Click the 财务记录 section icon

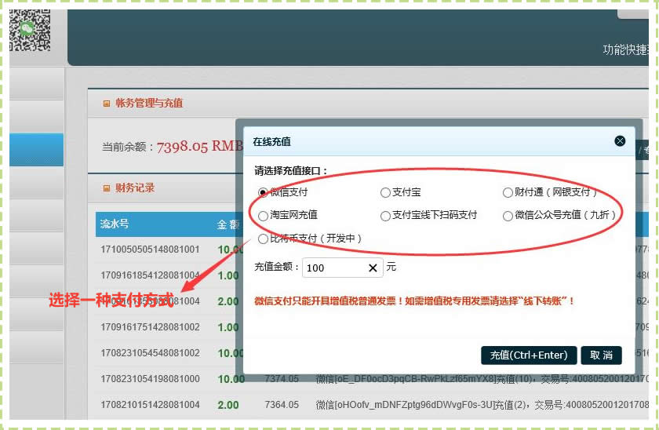click(107, 188)
